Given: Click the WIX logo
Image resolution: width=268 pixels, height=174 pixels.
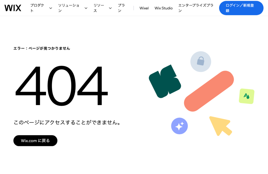Looking at the screenshot, I should [13, 8].
